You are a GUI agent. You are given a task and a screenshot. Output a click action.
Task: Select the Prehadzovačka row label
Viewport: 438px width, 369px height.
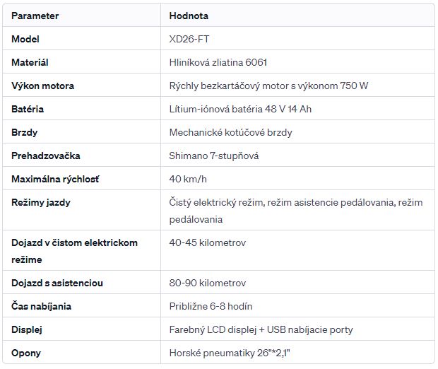pos(46,156)
